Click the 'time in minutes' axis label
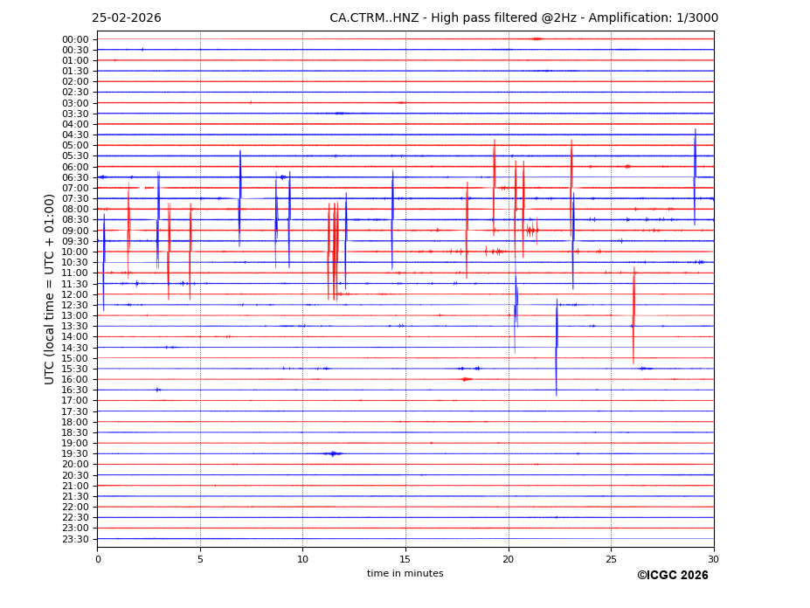This screenshot has height=608, width=810. pyautogui.click(x=405, y=574)
